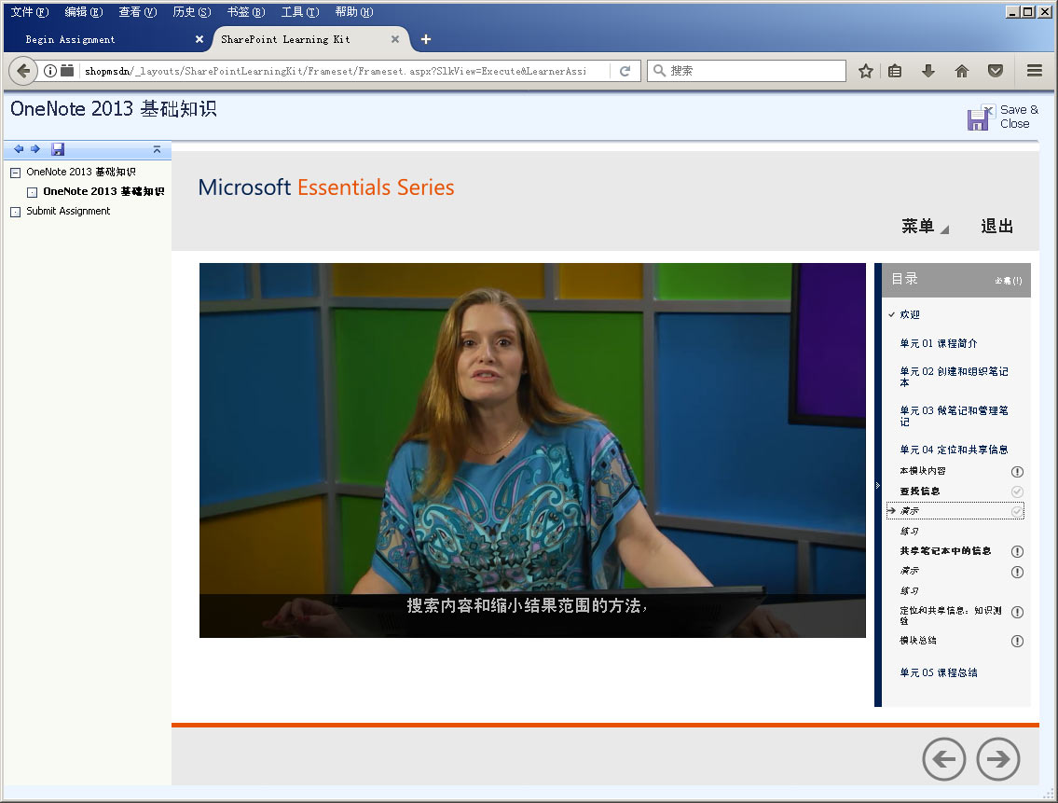Open the browser hamburger menu
This screenshot has height=803, width=1058.
click(x=1035, y=71)
